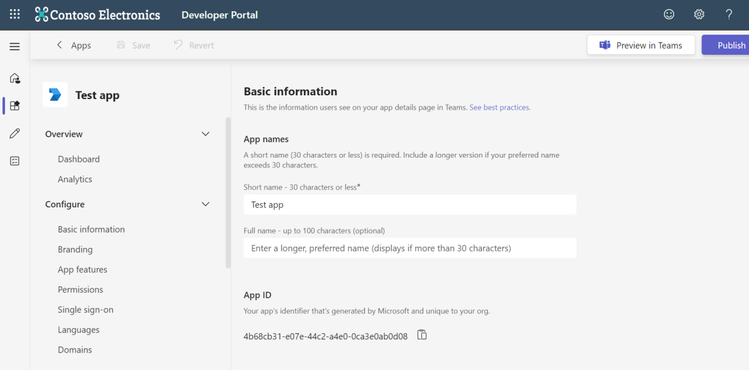This screenshot has width=749, height=370.
Task: Click the feedback smiley face icon
Action: 668,14
